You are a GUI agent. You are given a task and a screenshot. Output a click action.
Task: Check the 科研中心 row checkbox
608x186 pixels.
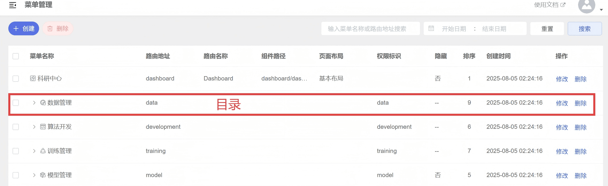(x=16, y=78)
